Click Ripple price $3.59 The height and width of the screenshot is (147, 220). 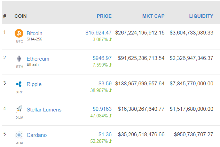tap(105, 84)
